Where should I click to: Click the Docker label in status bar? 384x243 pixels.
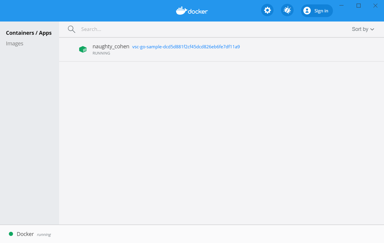click(25, 234)
